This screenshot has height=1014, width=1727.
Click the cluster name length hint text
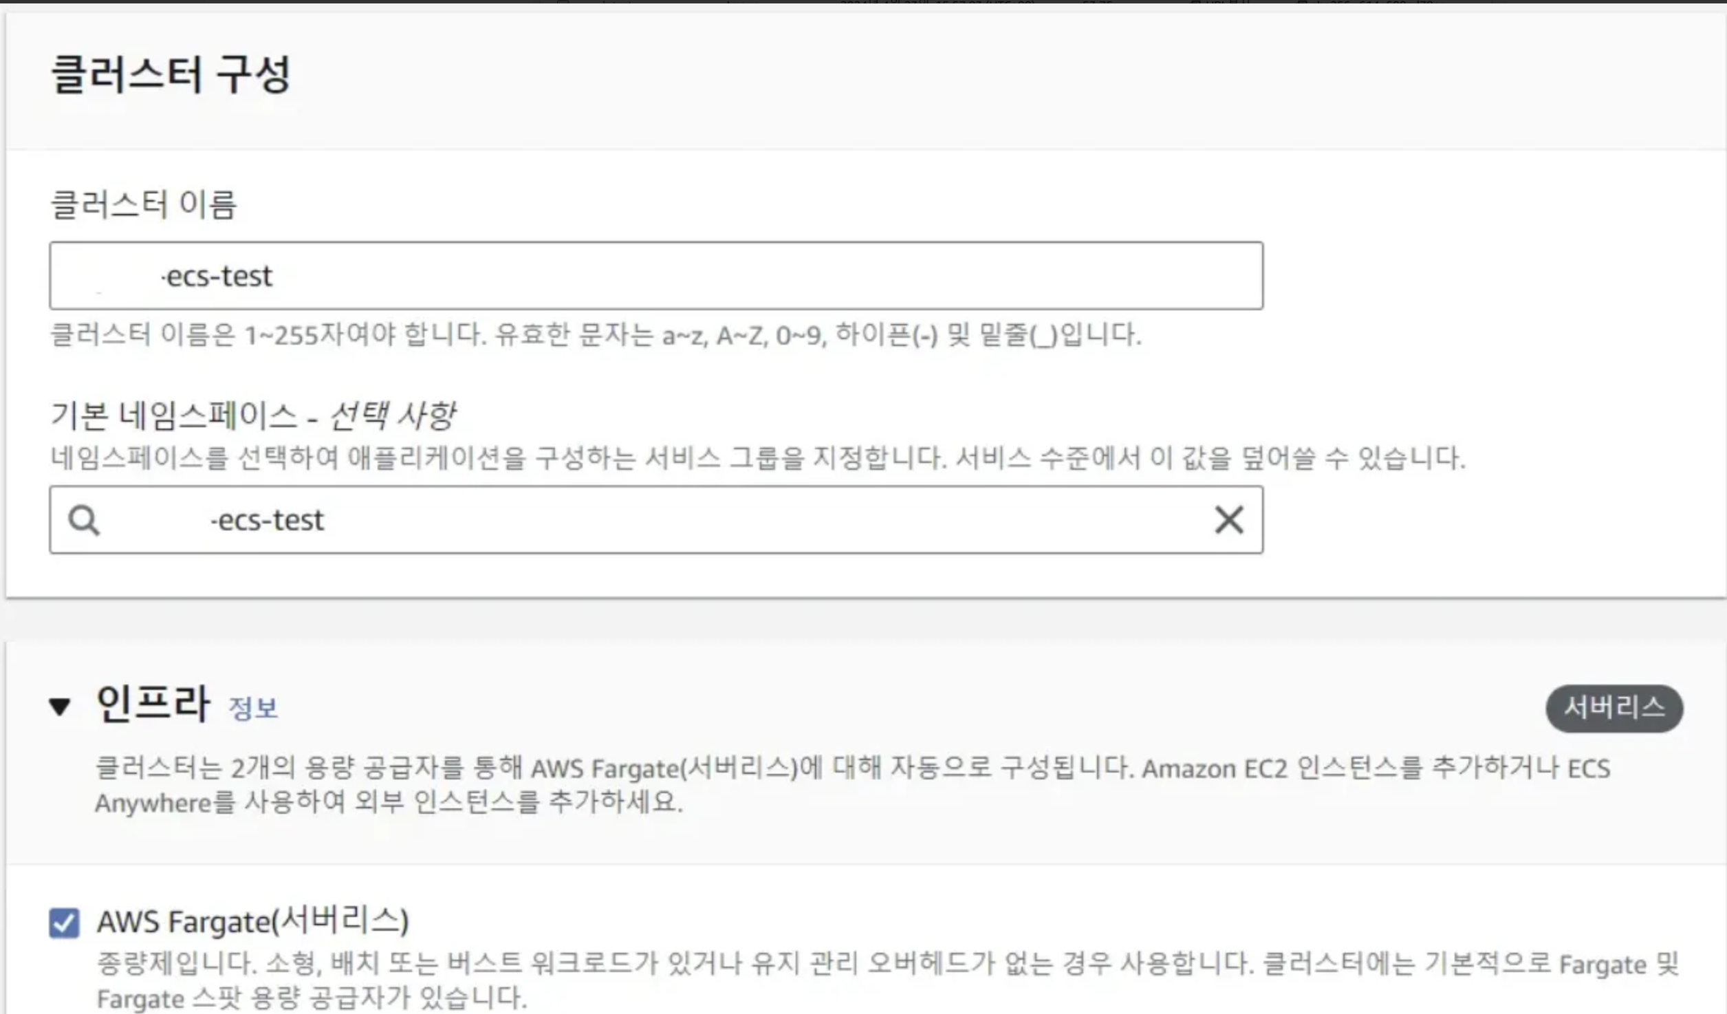[x=596, y=335]
